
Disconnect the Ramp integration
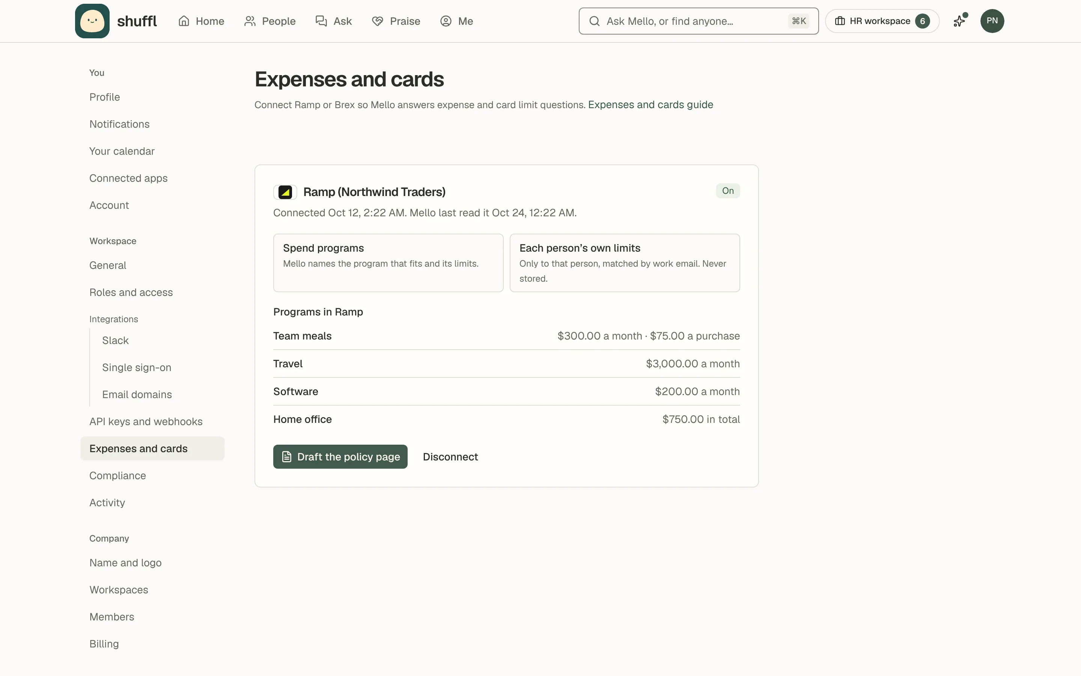[450, 456]
